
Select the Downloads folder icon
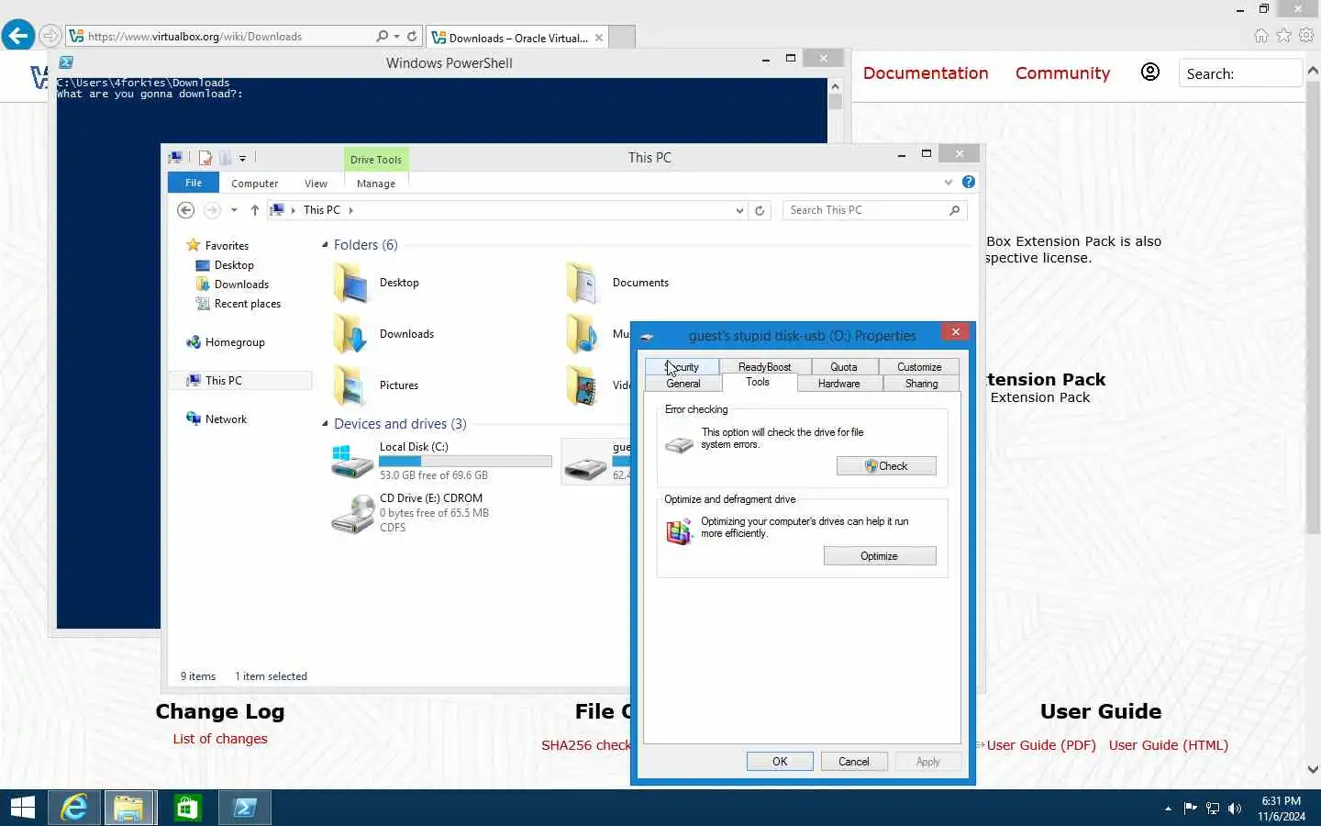[350, 334]
